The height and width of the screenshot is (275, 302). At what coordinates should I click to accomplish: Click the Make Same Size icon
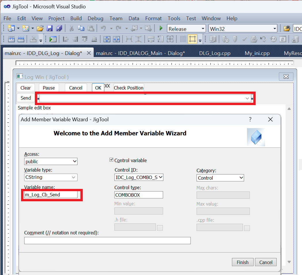170,39
